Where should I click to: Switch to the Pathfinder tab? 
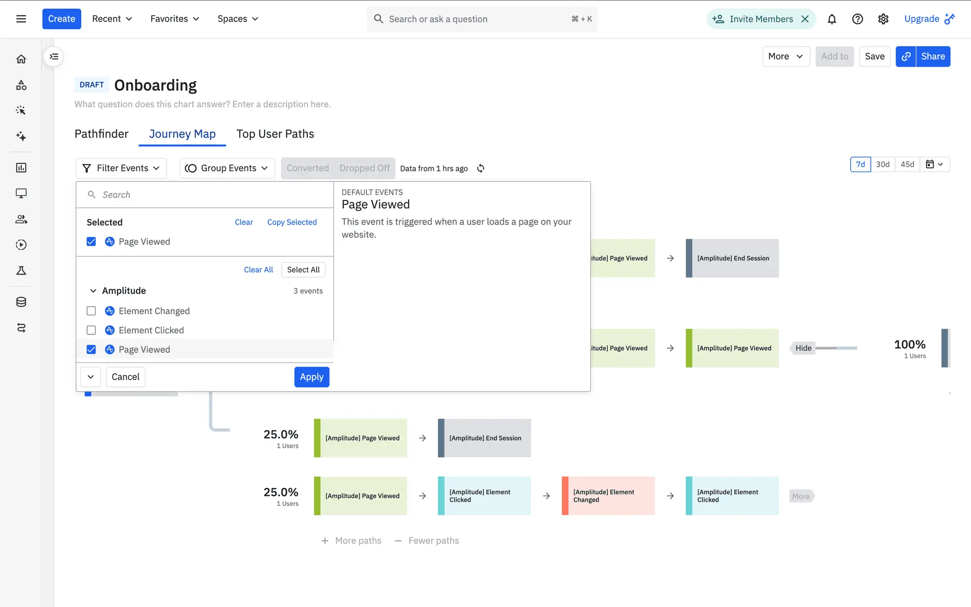coord(101,134)
